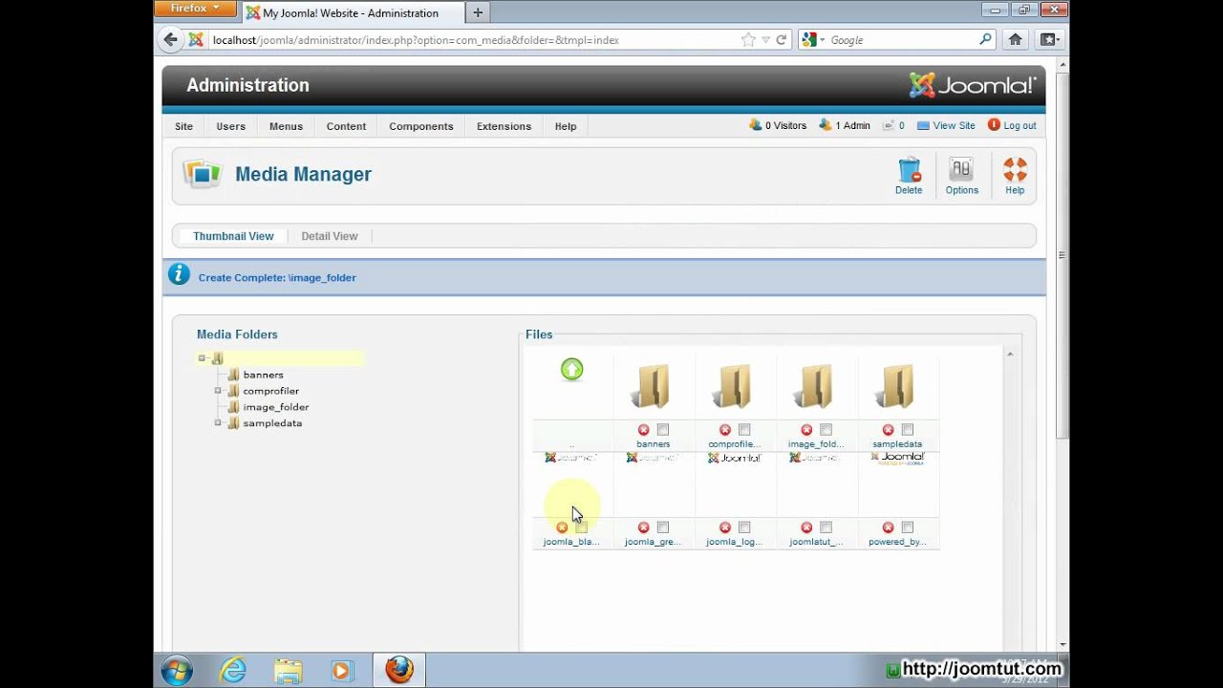Click the Delete toolbar icon
This screenshot has height=688, width=1223.
(908, 175)
